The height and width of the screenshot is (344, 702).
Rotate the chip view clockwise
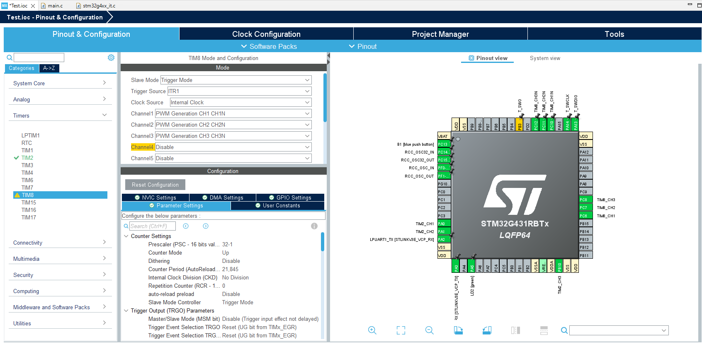458,330
